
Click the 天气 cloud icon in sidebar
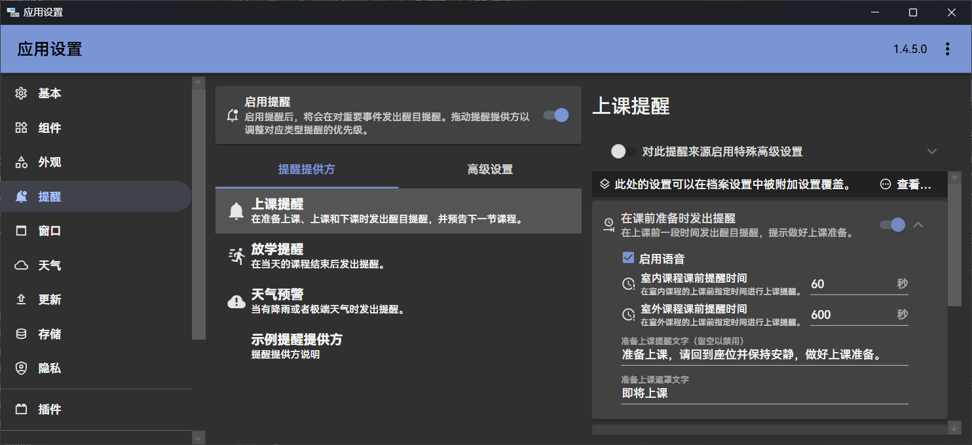pyautogui.click(x=22, y=266)
